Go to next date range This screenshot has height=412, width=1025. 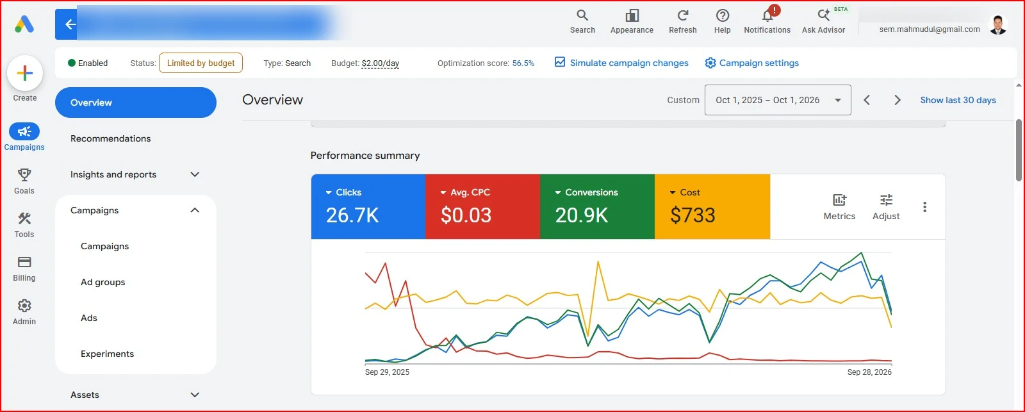click(x=898, y=100)
